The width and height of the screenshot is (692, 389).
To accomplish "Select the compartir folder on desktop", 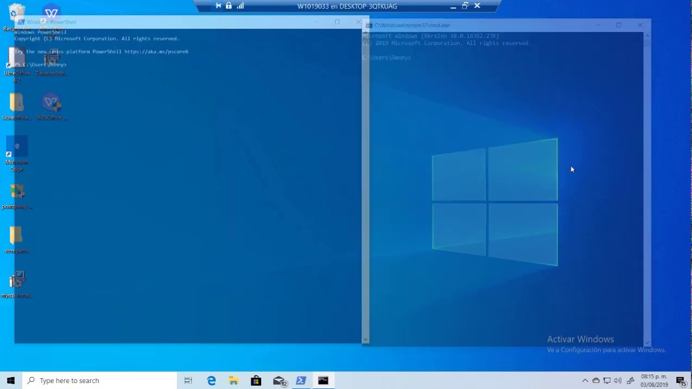I will point(17,240).
